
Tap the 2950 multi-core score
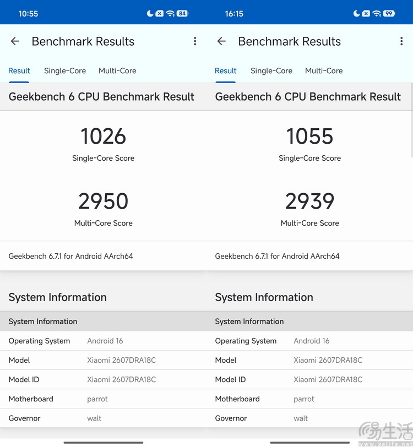(104, 201)
